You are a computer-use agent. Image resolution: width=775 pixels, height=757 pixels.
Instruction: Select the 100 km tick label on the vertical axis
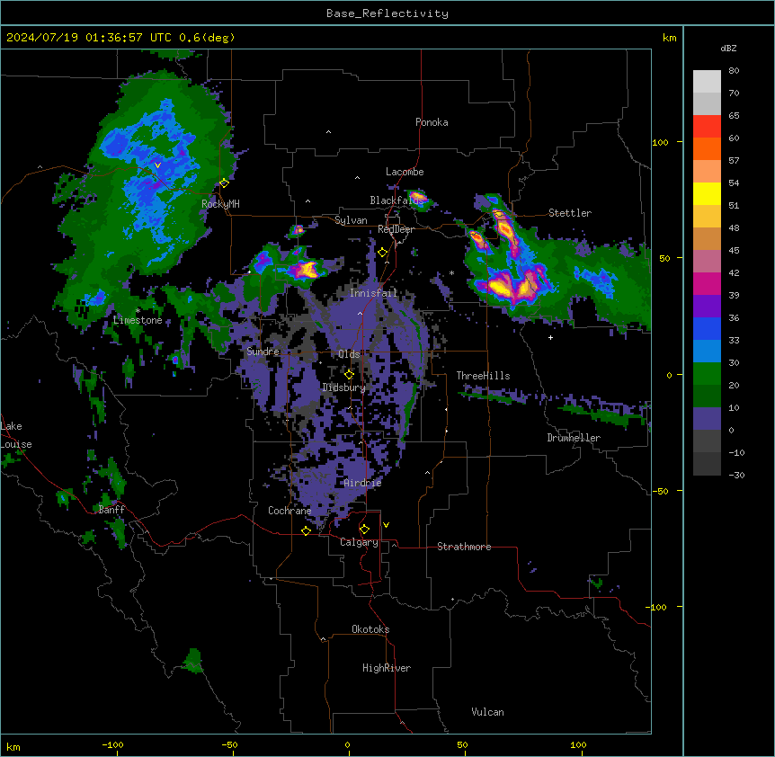[660, 142]
